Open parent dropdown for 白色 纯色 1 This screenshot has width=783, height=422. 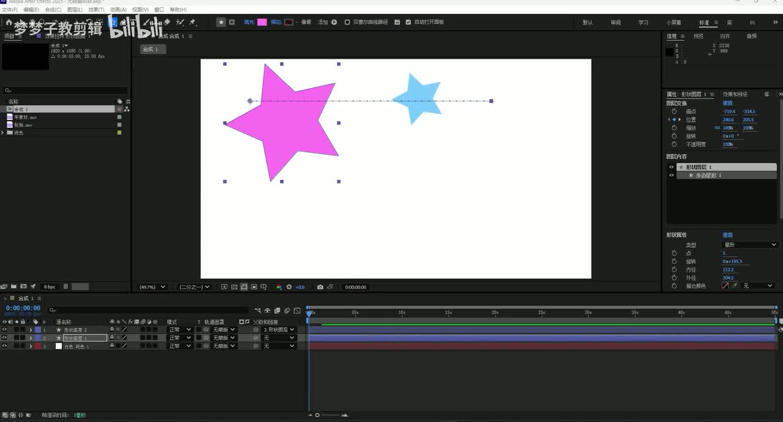(279, 346)
